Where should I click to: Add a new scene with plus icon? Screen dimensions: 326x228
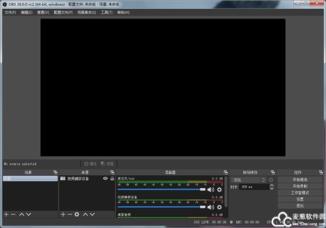[6, 214]
